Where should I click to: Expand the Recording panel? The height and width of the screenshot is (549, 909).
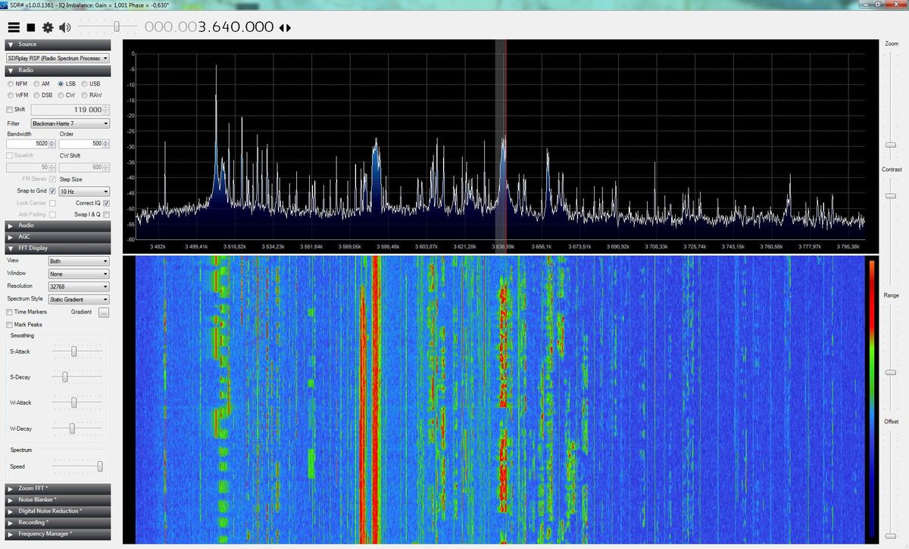tap(58, 522)
